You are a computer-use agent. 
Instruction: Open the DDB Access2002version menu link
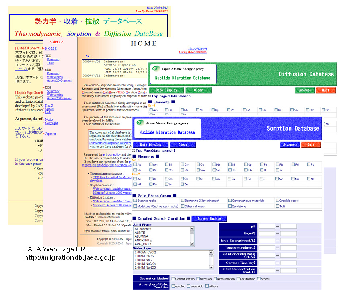[59, 98]
